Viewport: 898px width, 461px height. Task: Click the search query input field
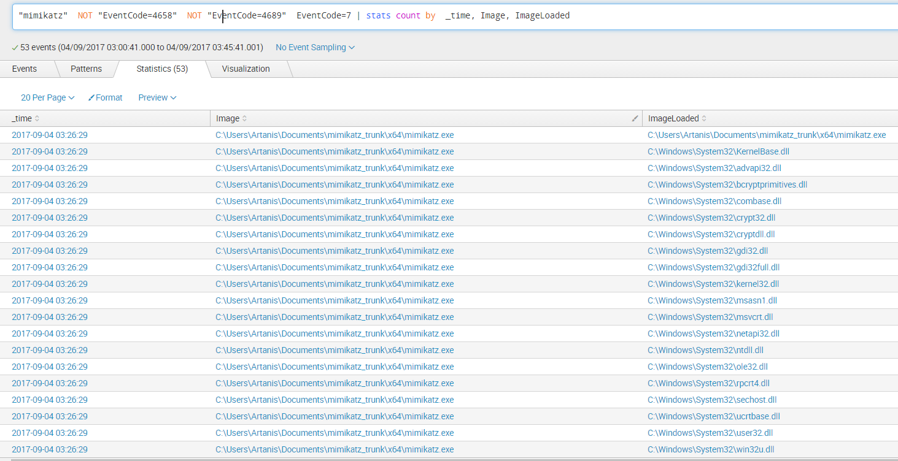455,16
